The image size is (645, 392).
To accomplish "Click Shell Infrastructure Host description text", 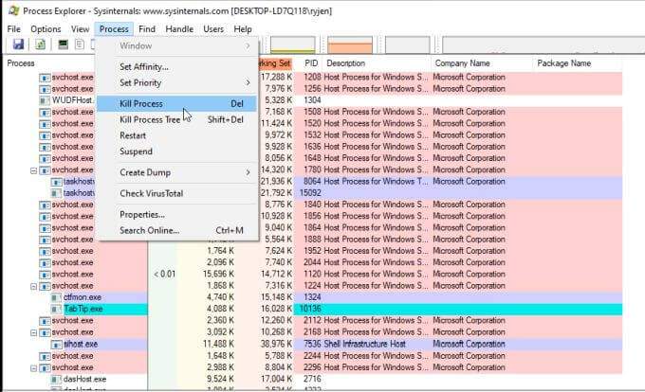I will (x=365, y=345).
